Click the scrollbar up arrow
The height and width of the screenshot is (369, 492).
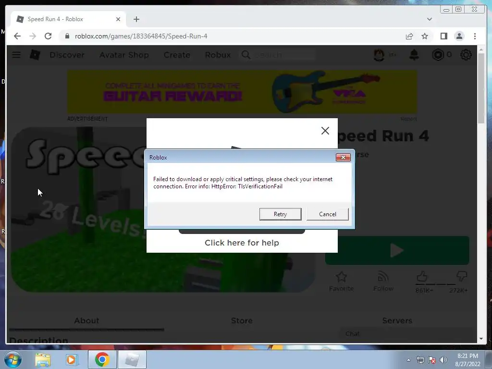point(481,49)
